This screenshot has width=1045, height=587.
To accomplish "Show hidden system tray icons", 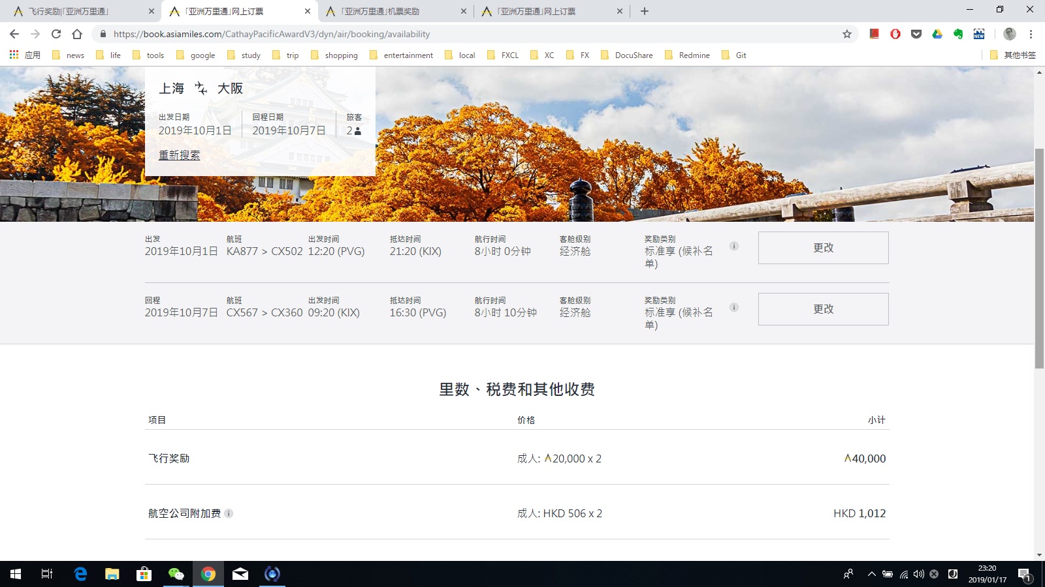I will [871, 574].
